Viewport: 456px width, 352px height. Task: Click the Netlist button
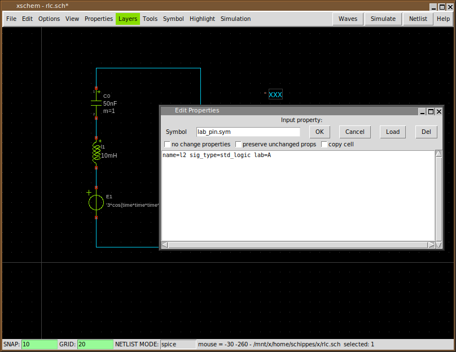(x=418, y=19)
